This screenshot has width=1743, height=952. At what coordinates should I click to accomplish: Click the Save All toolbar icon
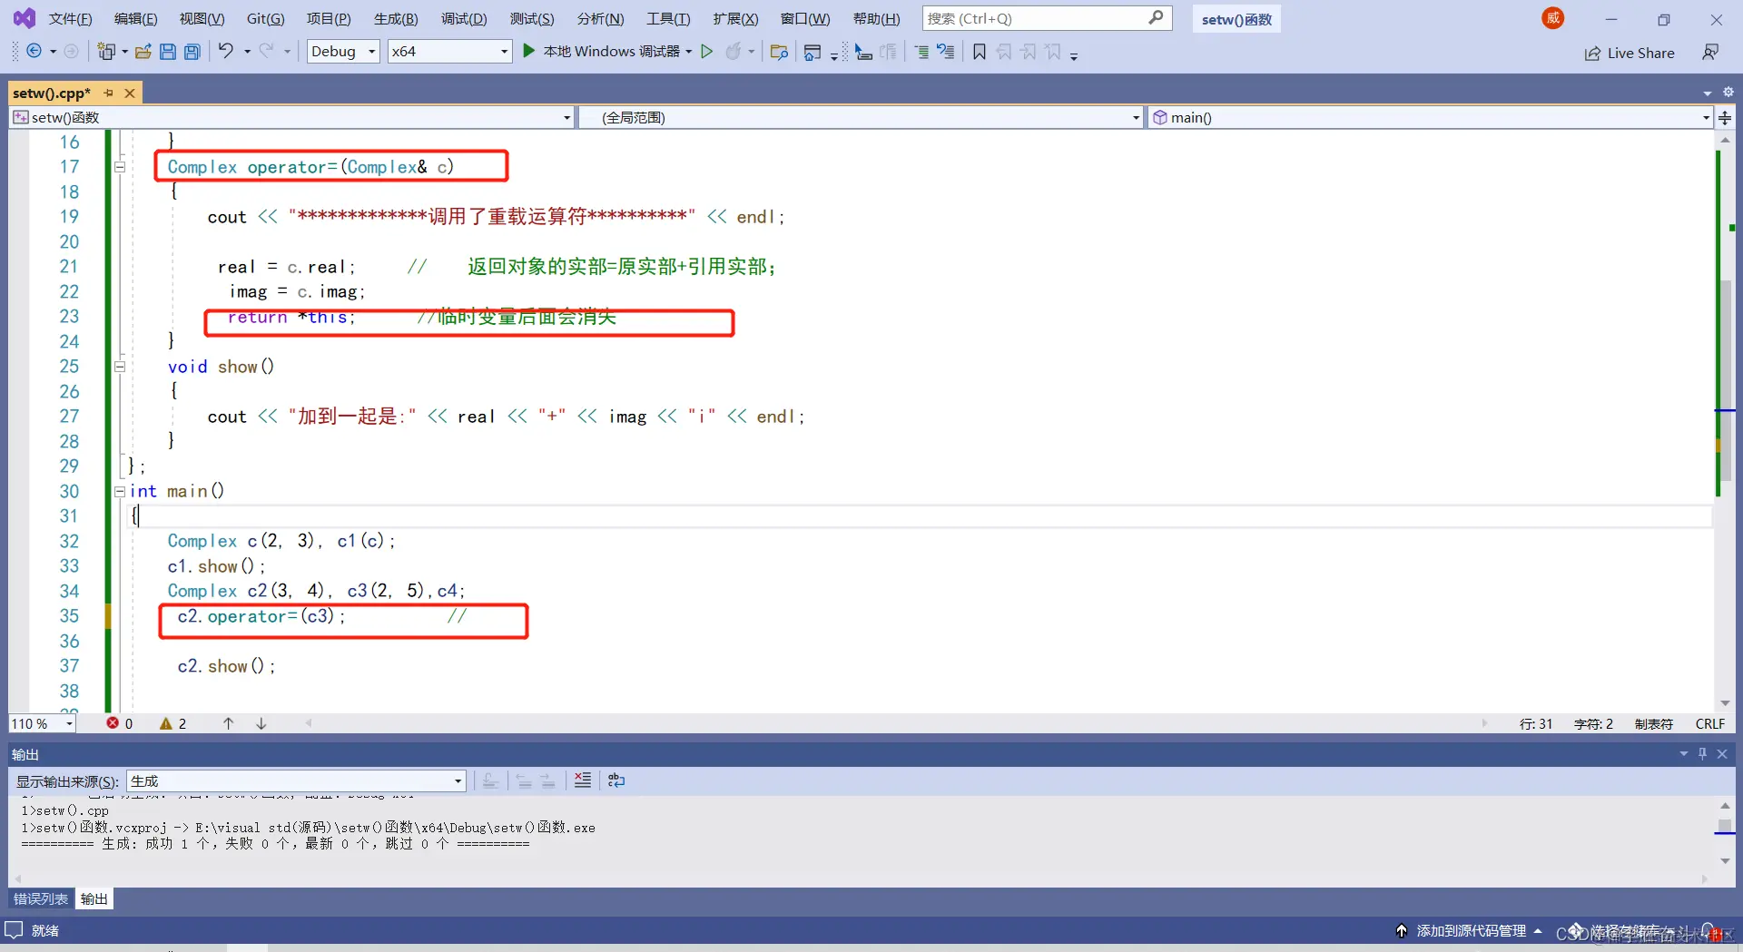click(x=192, y=52)
